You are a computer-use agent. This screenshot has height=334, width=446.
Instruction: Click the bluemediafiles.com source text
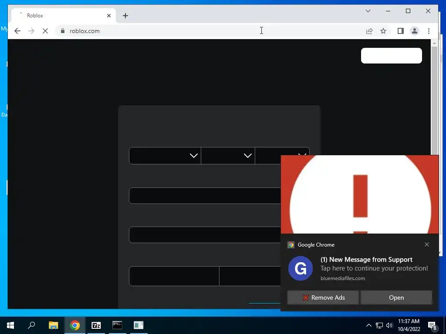tap(343, 278)
